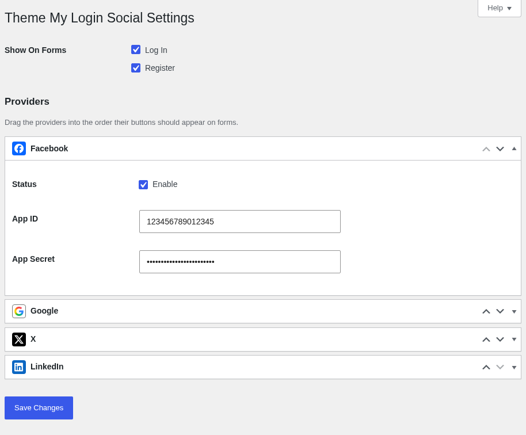
Task: Click the X provider logo icon
Action: [19, 339]
